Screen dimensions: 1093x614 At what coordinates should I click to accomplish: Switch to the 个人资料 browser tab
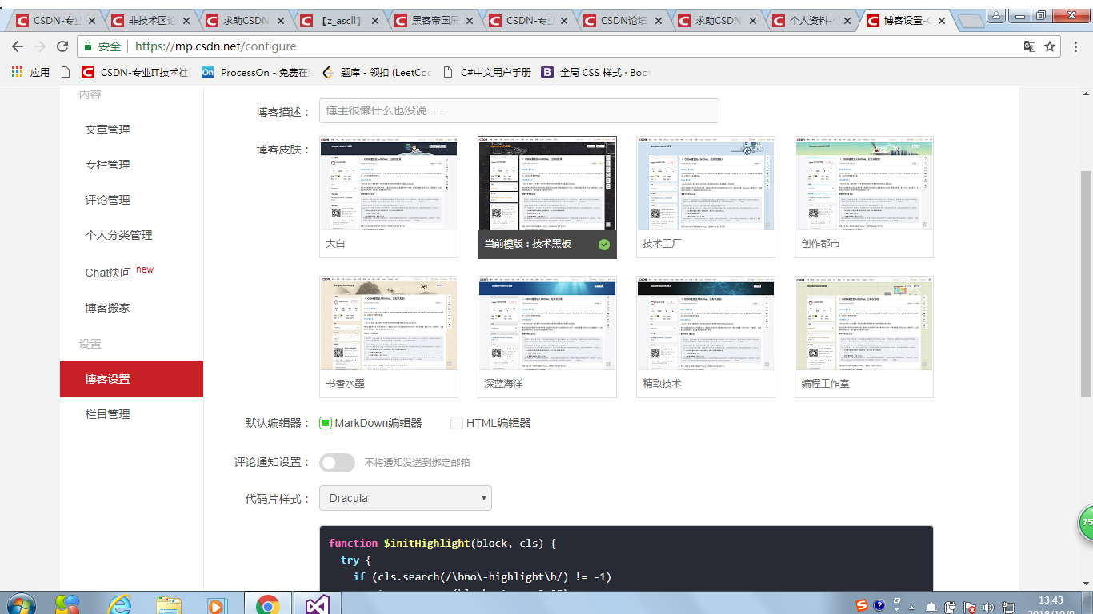[x=811, y=22]
